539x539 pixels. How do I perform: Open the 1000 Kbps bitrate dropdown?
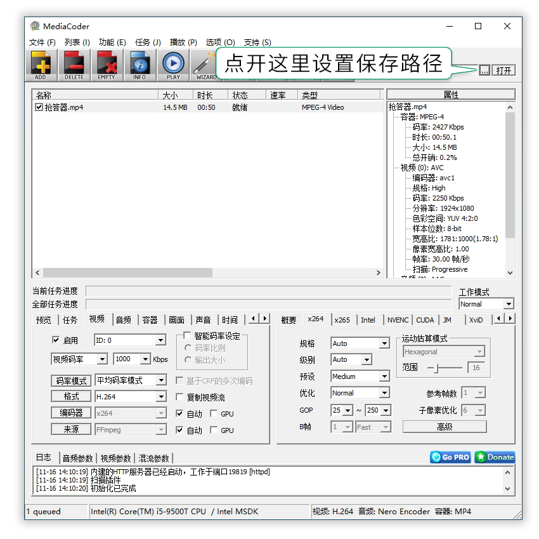132,359
